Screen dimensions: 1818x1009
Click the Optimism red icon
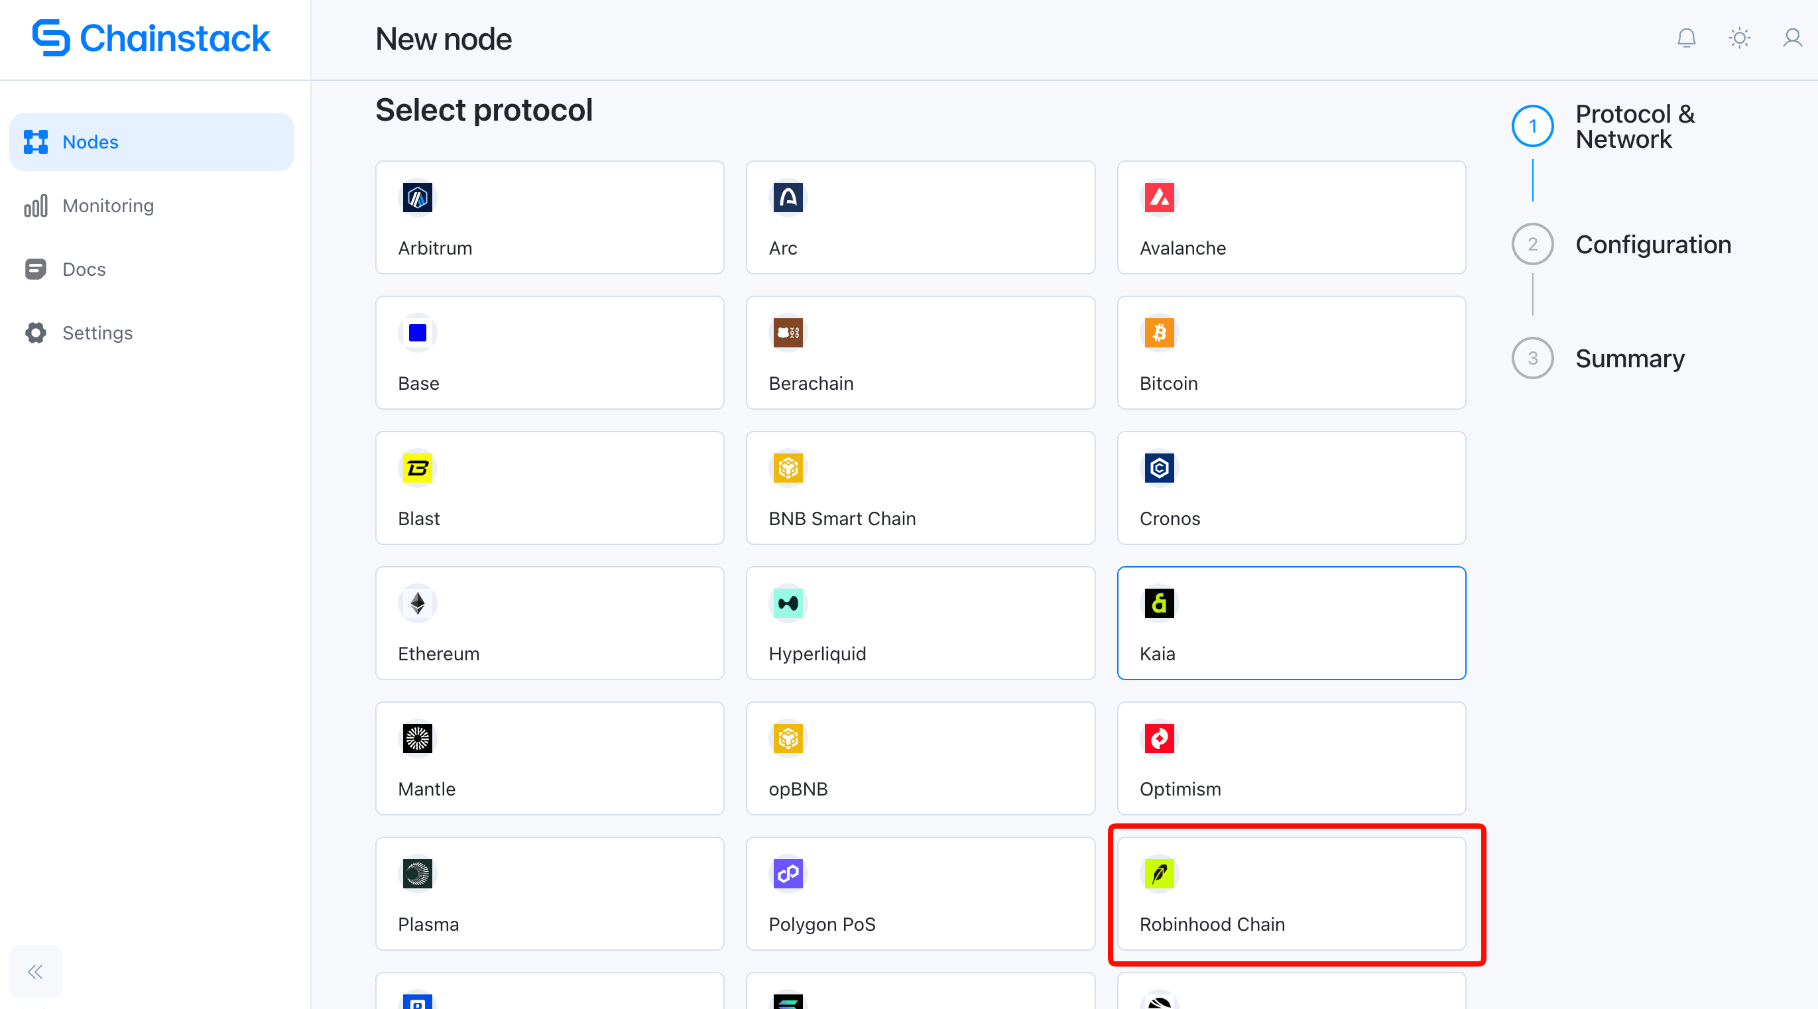click(1159, 739)
